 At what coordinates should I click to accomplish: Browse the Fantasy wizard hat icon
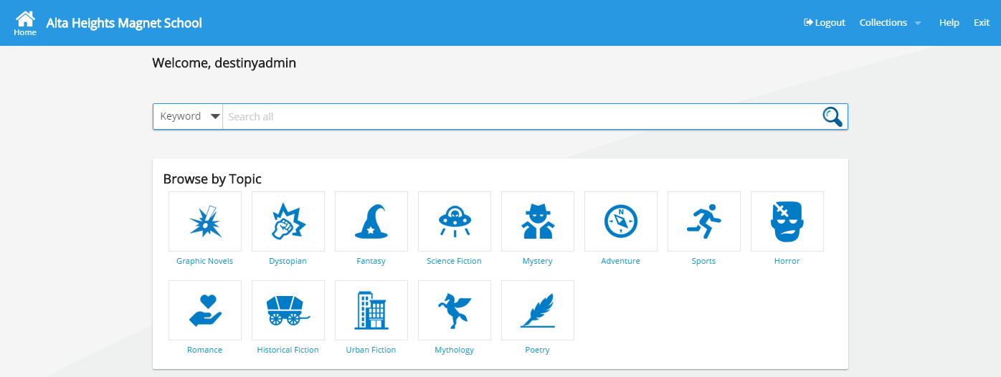[371, 221]
